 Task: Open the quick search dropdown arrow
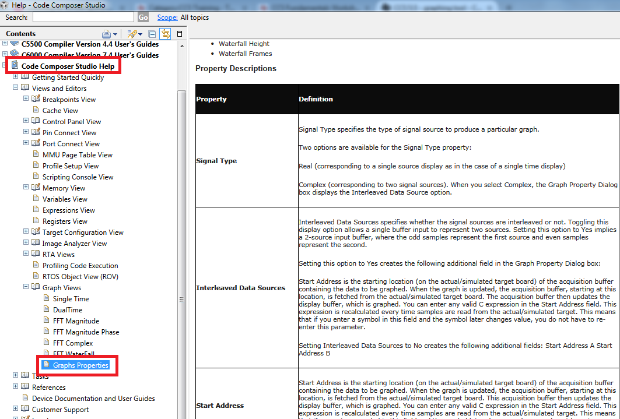pos(141,34)
